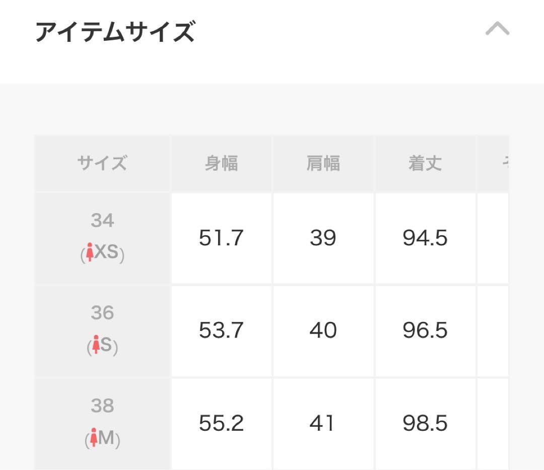The image size is (544, 470).
Task: Click the サイズ column header
Action: click(x=102, y=163)
